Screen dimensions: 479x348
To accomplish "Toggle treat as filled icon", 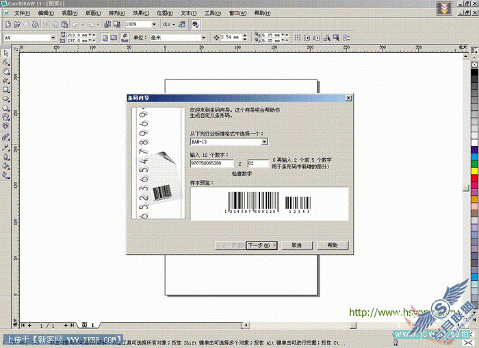I will click(x=337, y=38).
